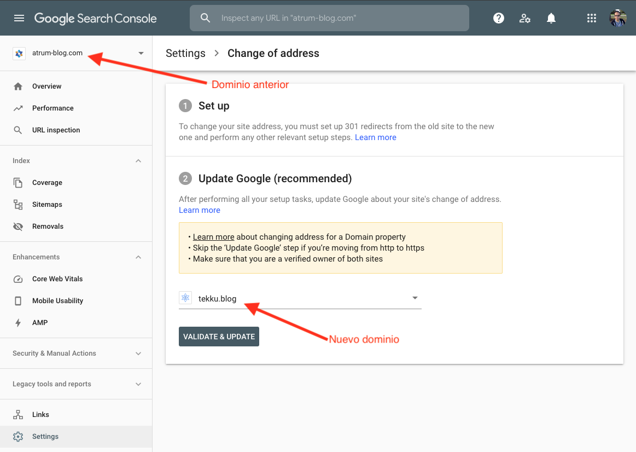Click the URL inspection magnifier icon
This screenshot has width=636, height=452.
pyautogui.click(x=19, y=130)
